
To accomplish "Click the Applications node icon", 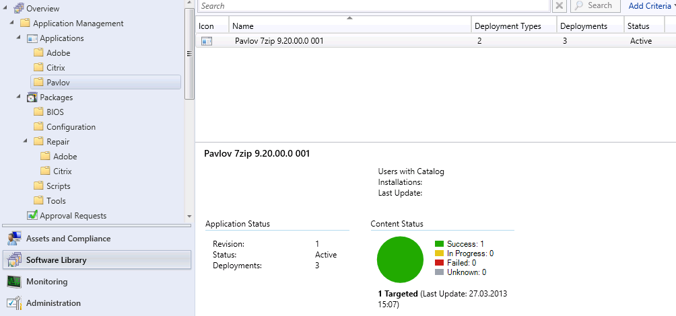I will point(32,38).
